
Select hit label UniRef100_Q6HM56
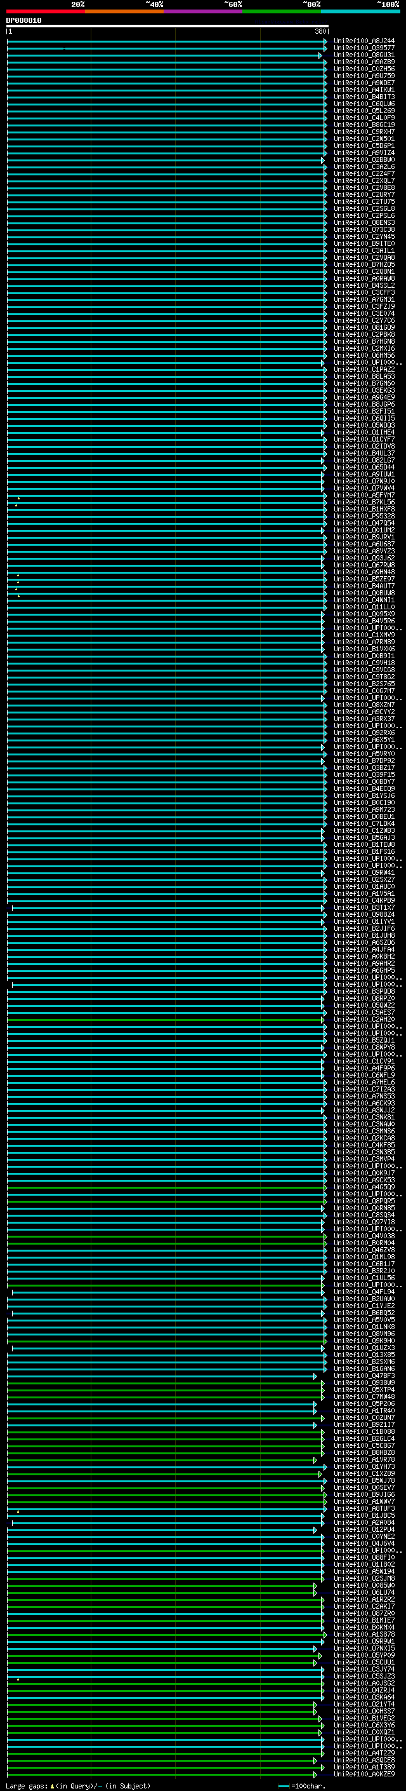(364, 355)
